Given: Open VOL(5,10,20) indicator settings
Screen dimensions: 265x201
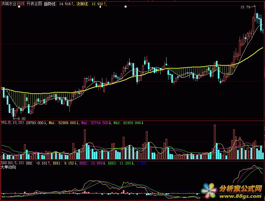Looking at the screenshot, I should [x=13, y=123].
